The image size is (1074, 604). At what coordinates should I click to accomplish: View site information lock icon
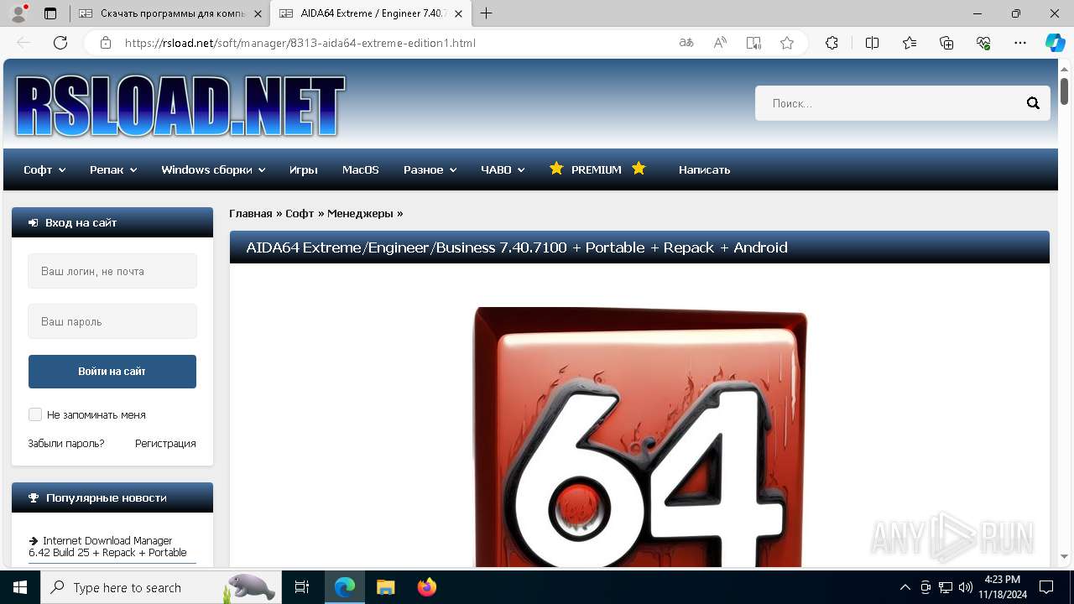point(106,43)
